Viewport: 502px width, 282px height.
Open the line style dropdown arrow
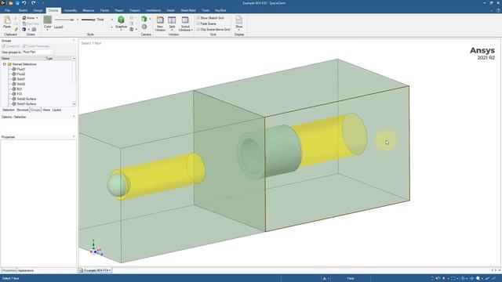pos(78,20)
